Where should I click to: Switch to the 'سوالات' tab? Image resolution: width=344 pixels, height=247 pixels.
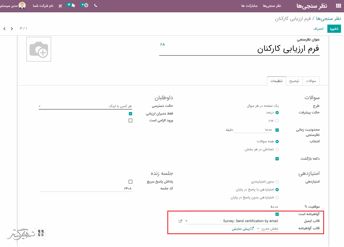311,81
